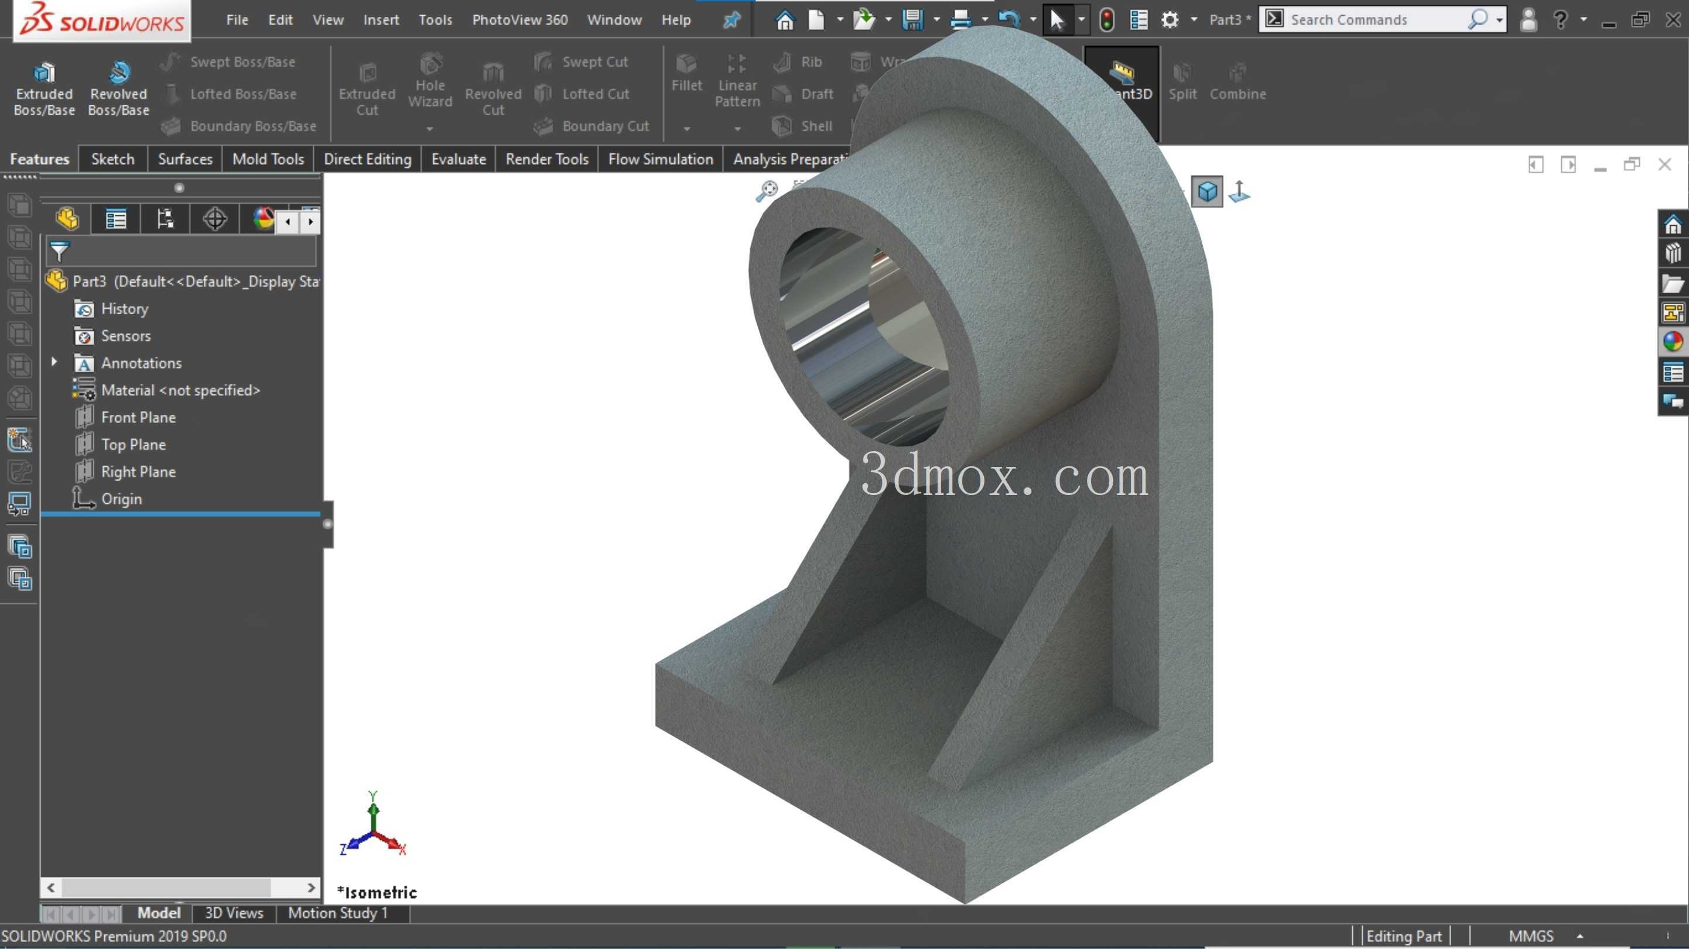
Task: Toggle the view orientation cube icon
Action: [1207, 192]
